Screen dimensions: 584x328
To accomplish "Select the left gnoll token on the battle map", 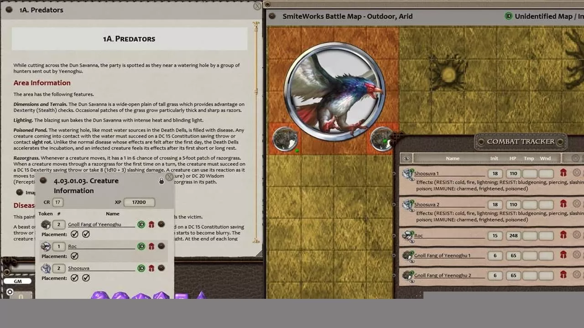I will [286, 139].
